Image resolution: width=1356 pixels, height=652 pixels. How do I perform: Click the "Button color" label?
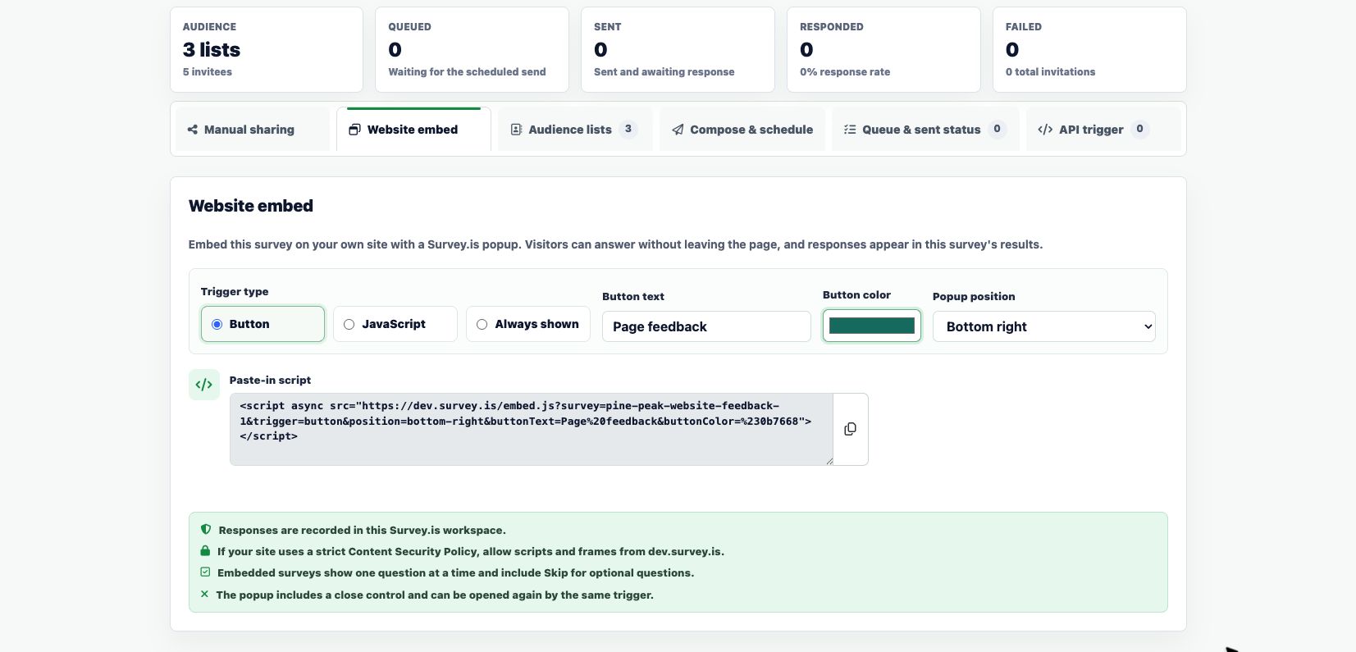click(856, 294)
